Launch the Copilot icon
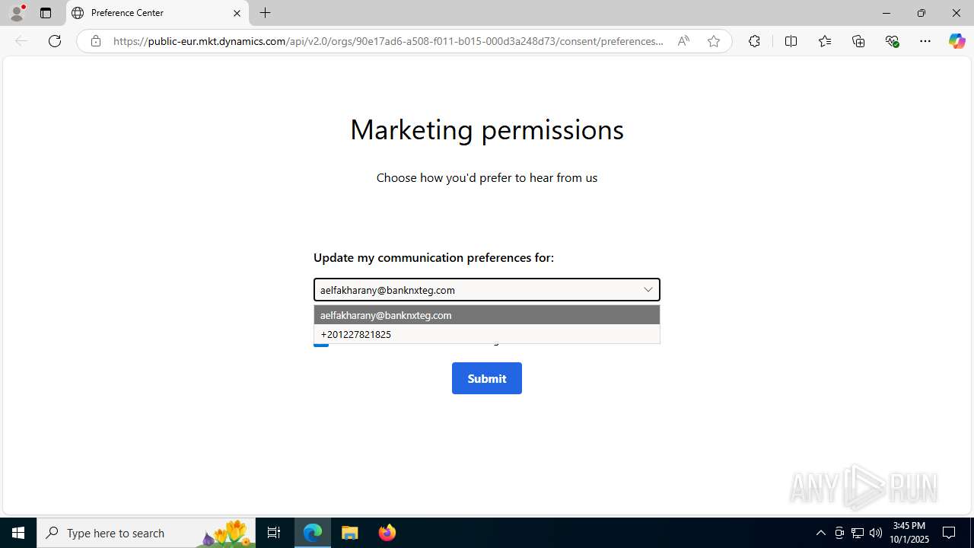Image resolution: width=974 pixels, height=548 pixels. tap(956, 41)
